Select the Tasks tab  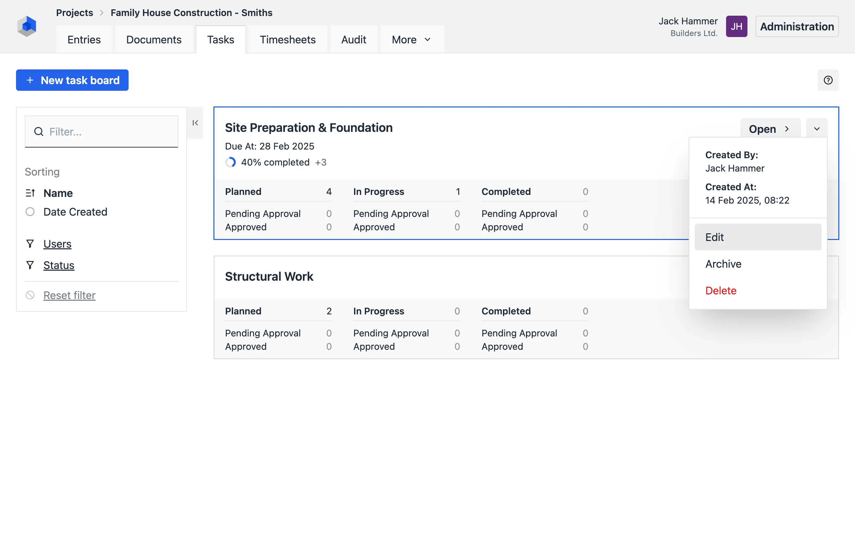click(220, 40)
